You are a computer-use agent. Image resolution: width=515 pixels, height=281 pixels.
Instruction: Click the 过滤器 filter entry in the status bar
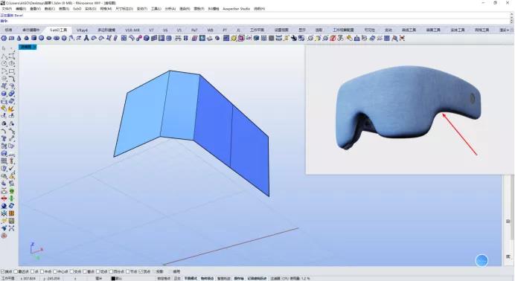[x=275, y=278]
